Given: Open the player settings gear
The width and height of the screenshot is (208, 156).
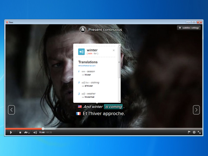Looking at the screenshot, I should tap(194, 132).
